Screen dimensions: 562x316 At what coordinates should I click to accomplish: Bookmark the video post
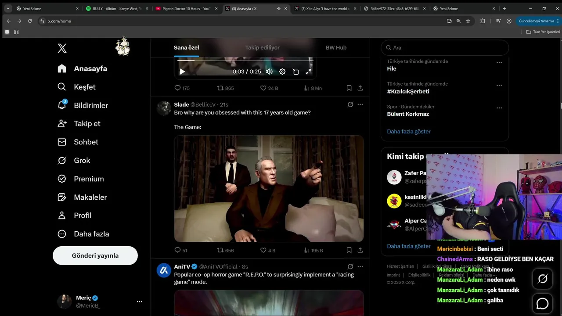coord(349,88)
